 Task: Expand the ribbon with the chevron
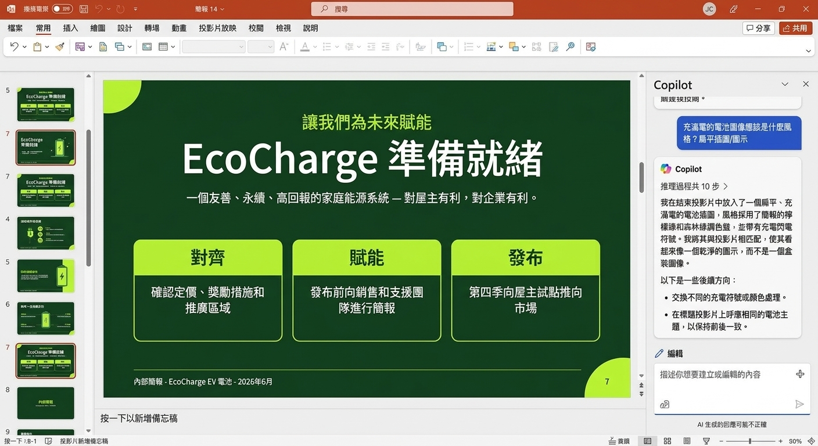click(808, 51)
